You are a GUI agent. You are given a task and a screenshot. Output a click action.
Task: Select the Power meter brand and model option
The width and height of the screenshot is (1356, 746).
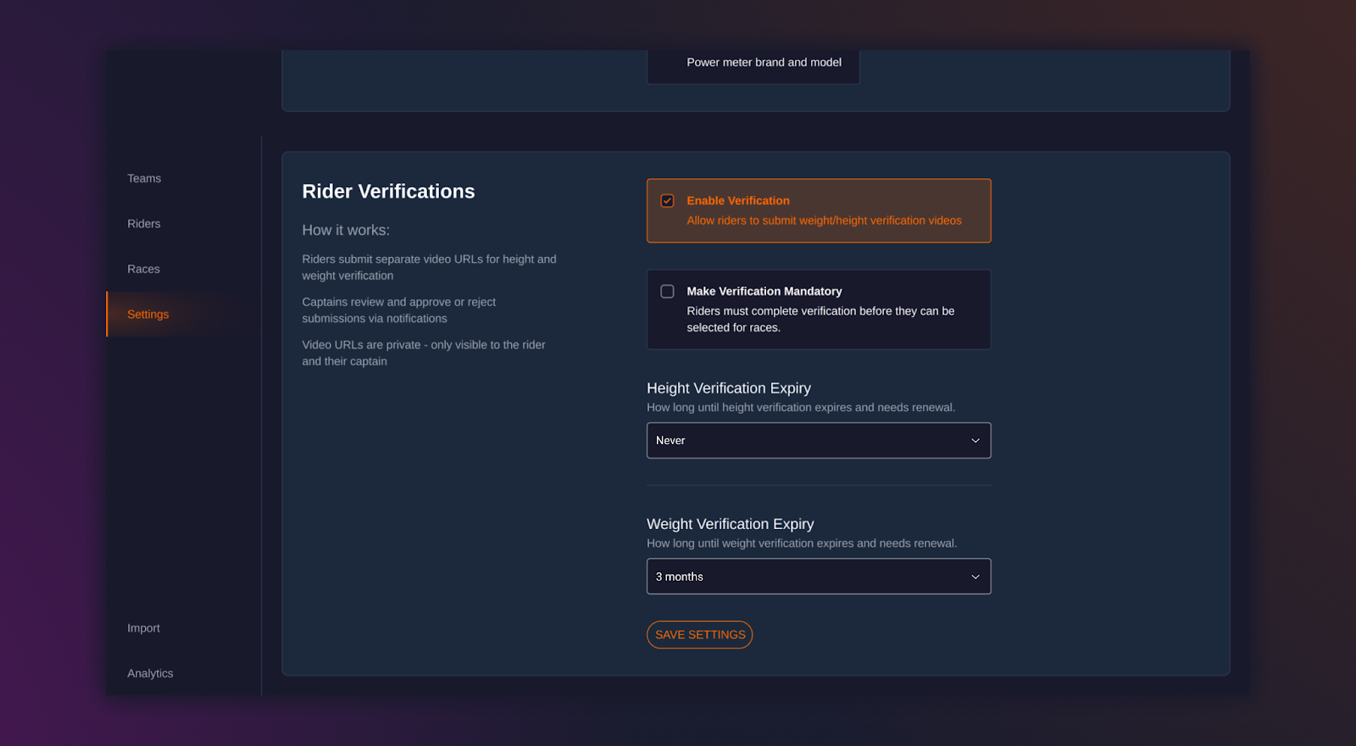pos(764,63)
